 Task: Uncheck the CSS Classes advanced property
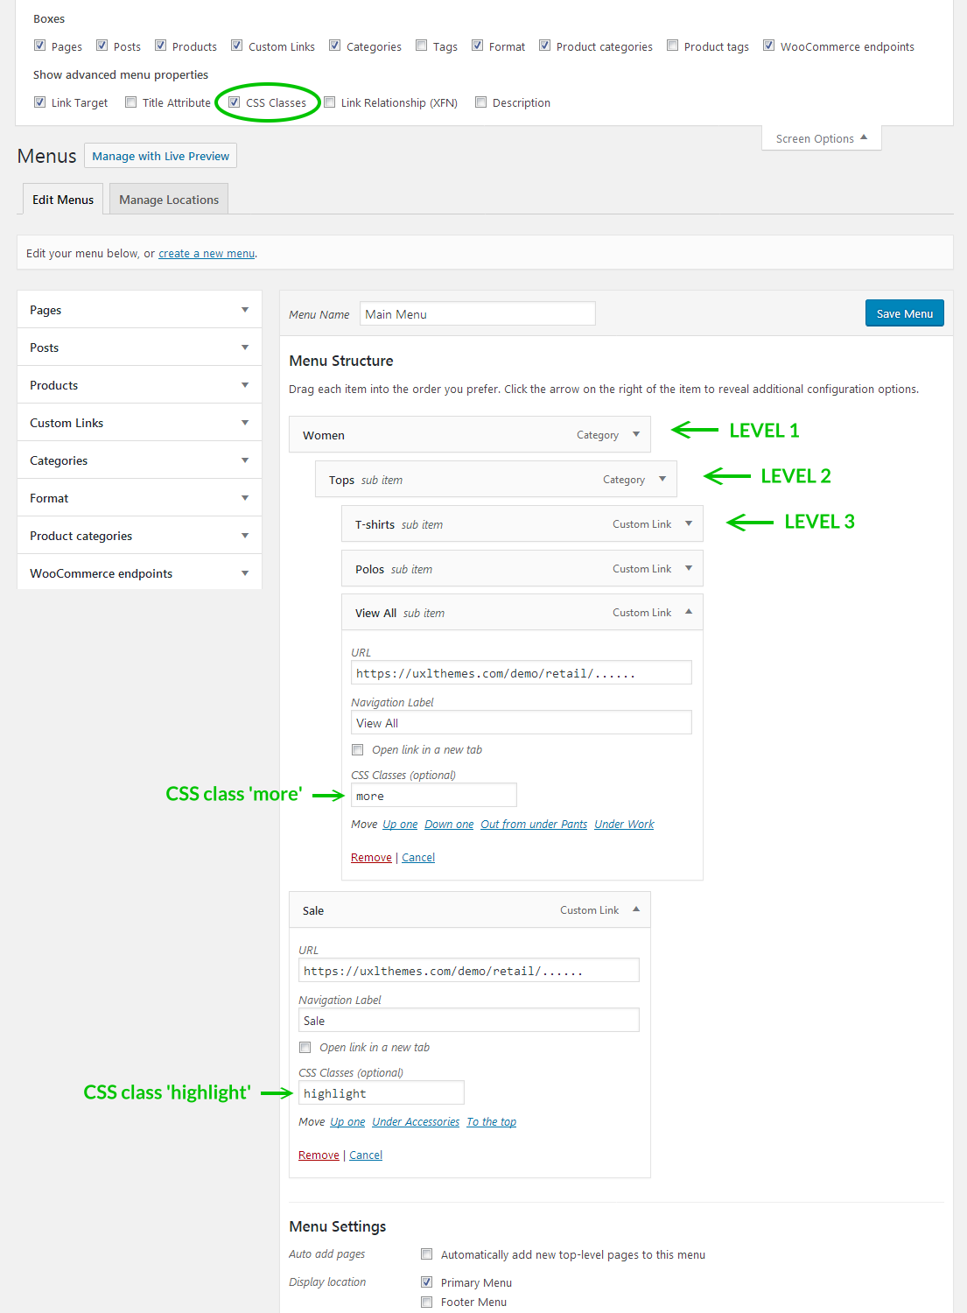(234, 102)
